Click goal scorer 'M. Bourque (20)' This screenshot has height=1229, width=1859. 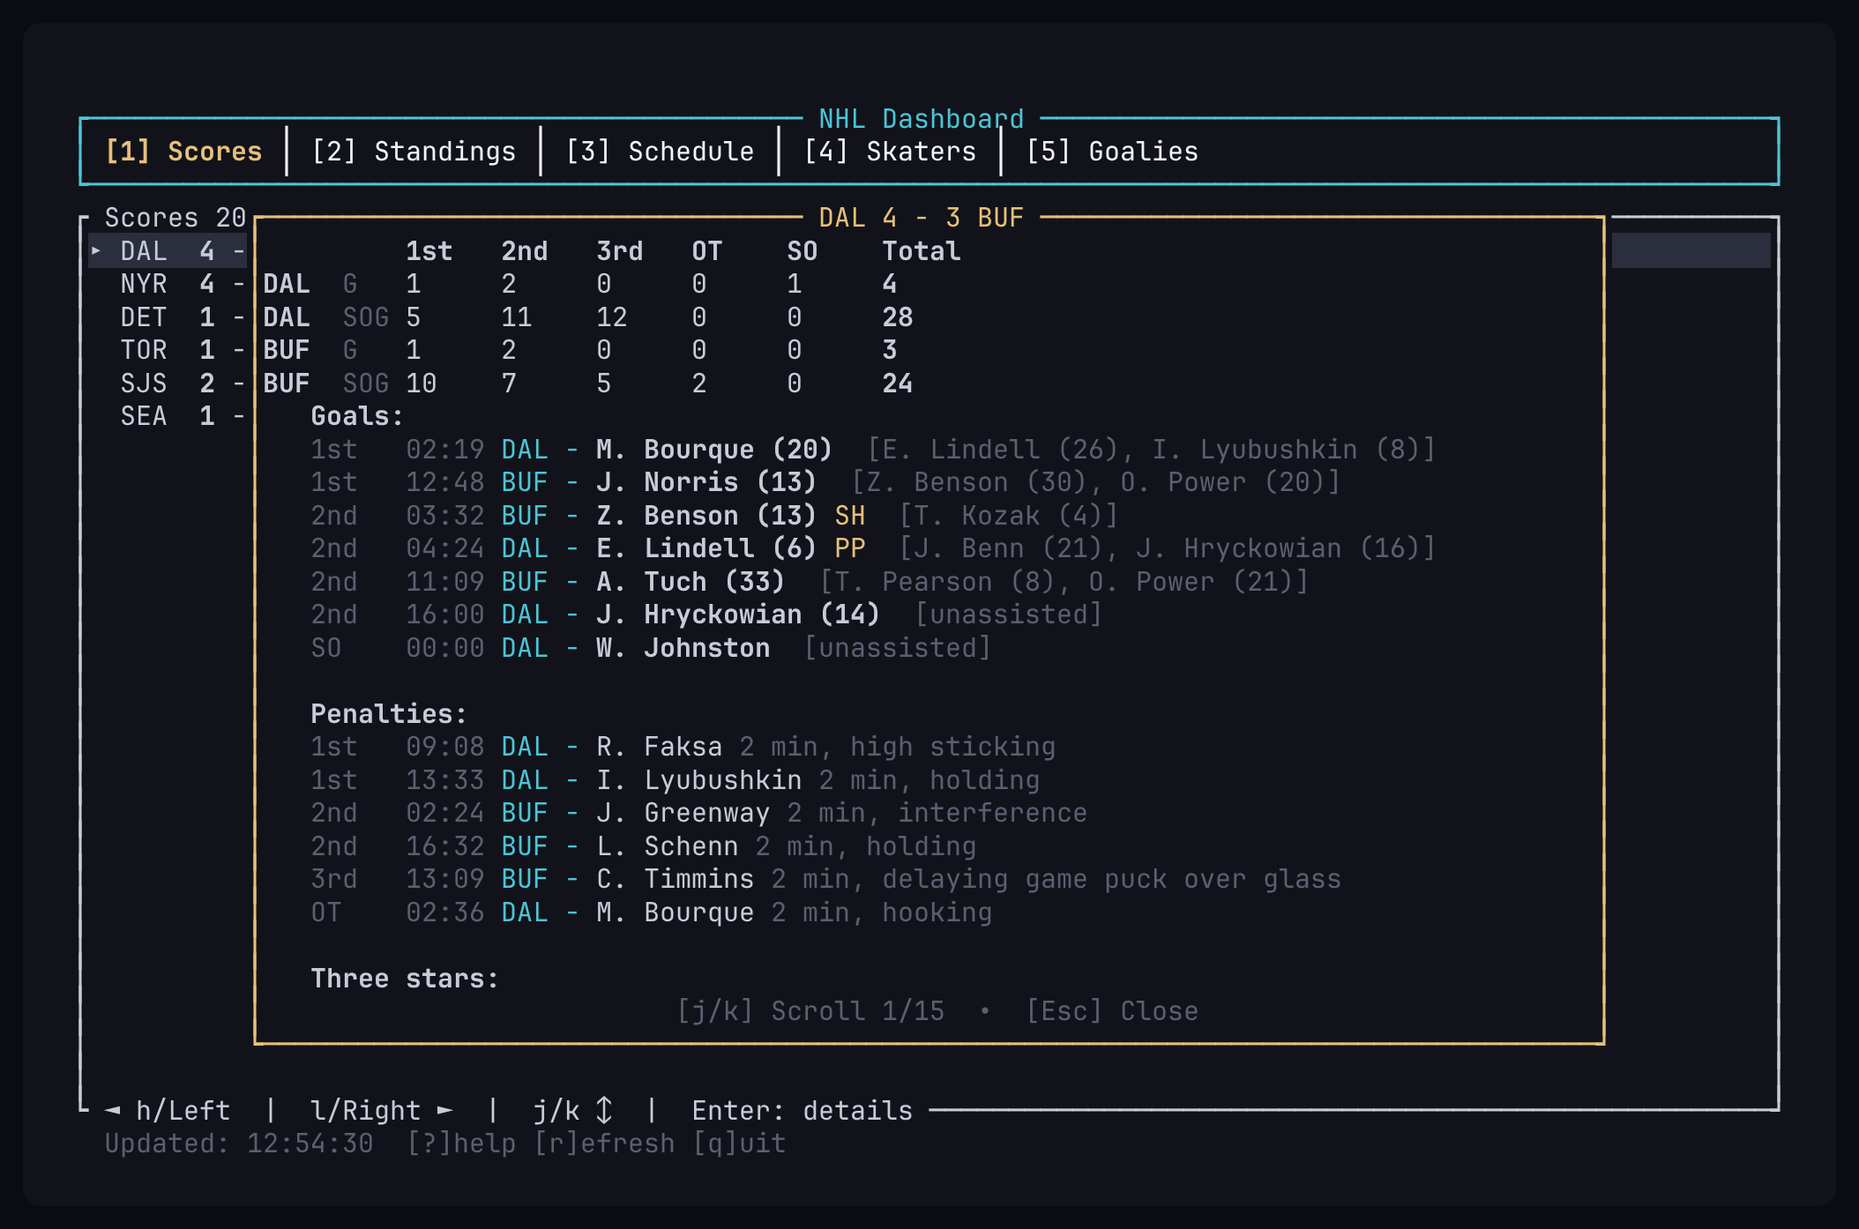(714, 450)
